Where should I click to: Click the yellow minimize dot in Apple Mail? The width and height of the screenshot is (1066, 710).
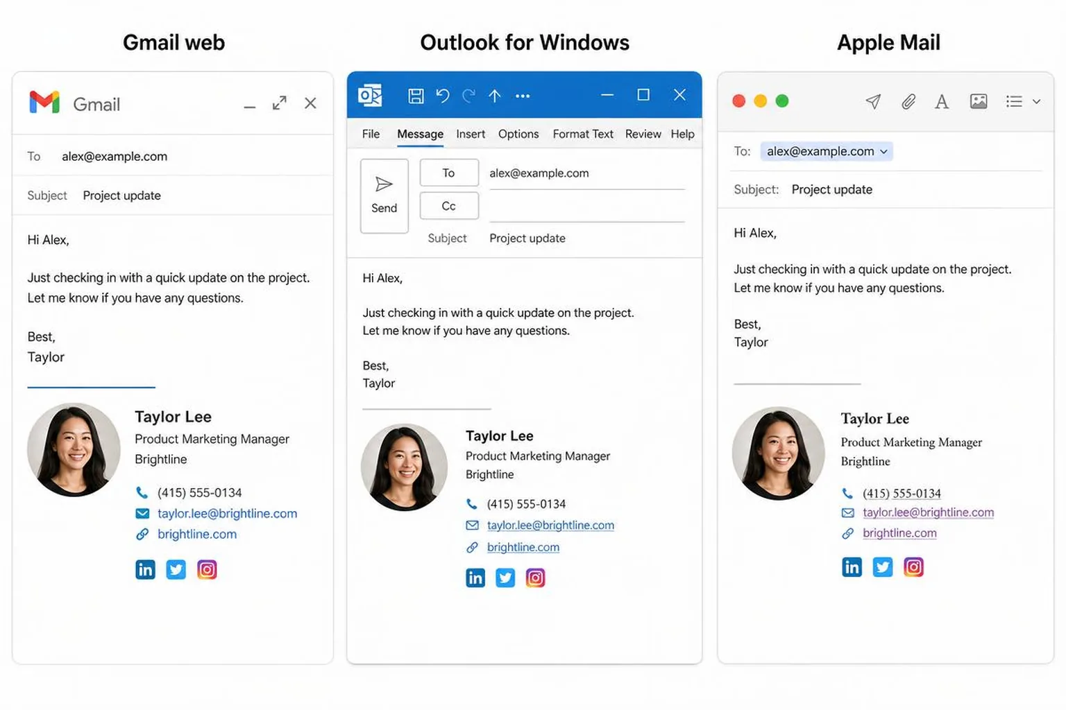point(761,101)
